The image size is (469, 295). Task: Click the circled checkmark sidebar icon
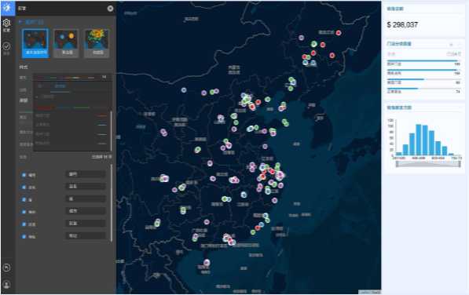(x=6, y=46)
